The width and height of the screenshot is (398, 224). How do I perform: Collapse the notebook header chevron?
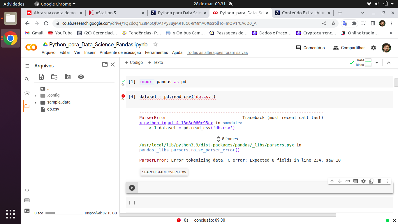tap(388, 63)
